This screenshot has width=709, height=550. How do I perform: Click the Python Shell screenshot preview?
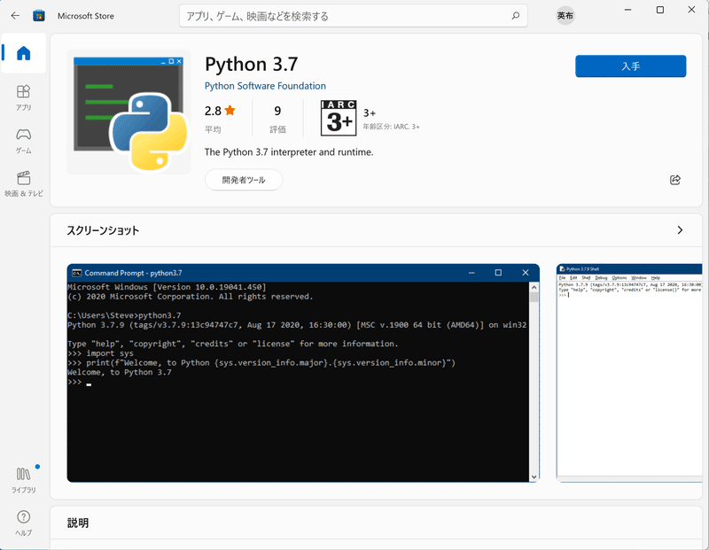click(629, 372)
